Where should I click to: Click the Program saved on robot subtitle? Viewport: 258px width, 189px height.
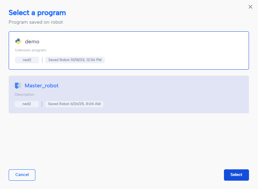[36, 22]
